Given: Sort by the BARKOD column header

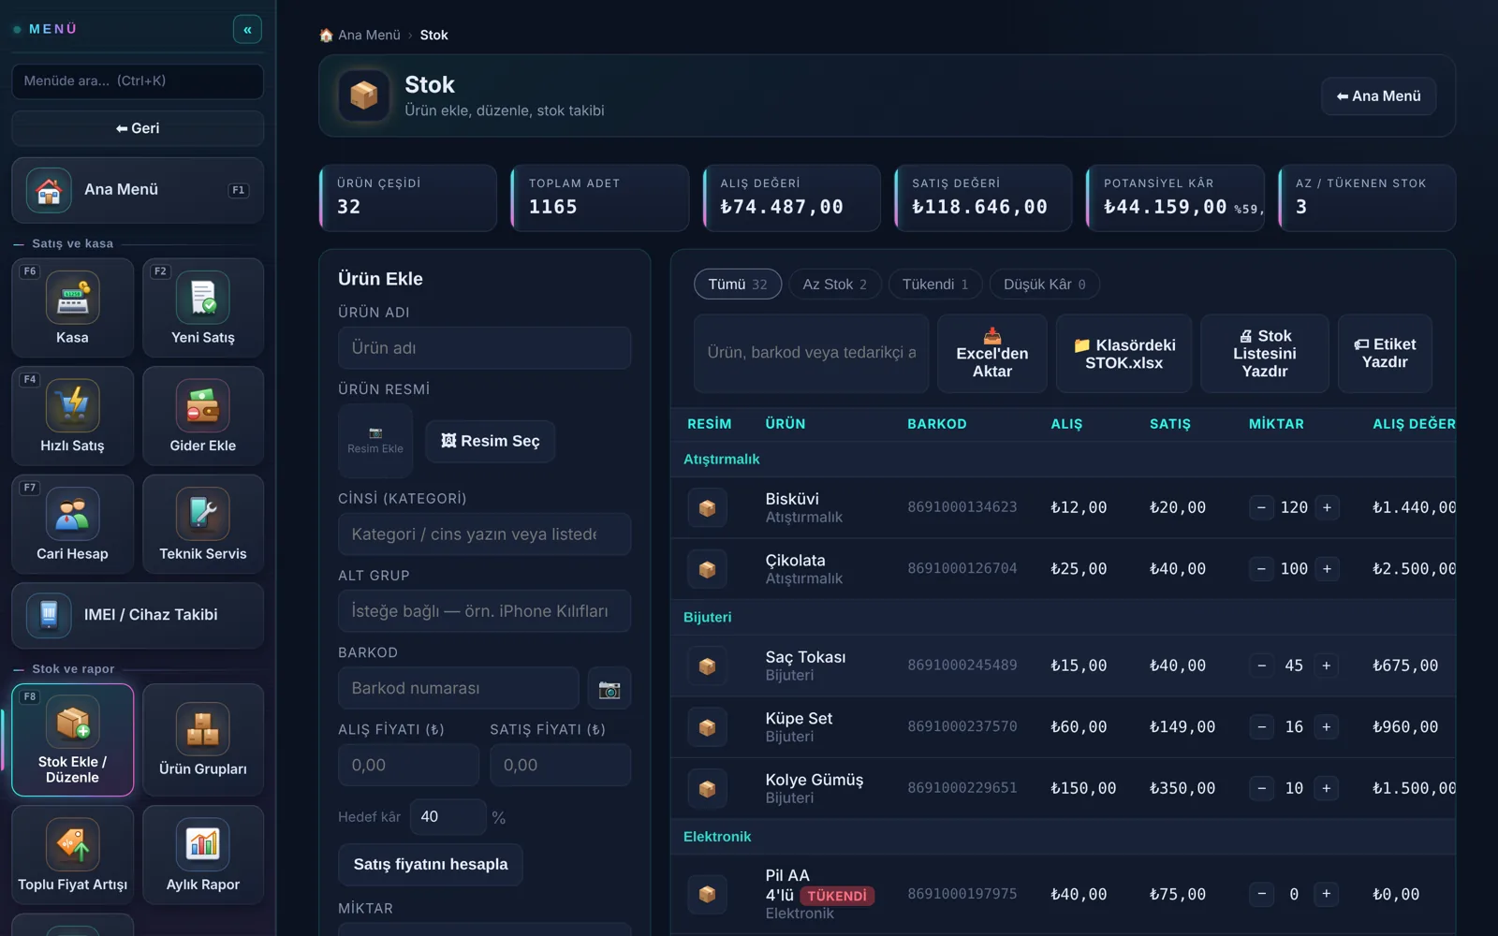Looking at the screenshot, I should tap(937, 424).
